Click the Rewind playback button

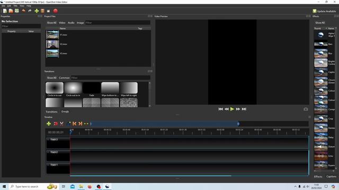coord(226,109)
